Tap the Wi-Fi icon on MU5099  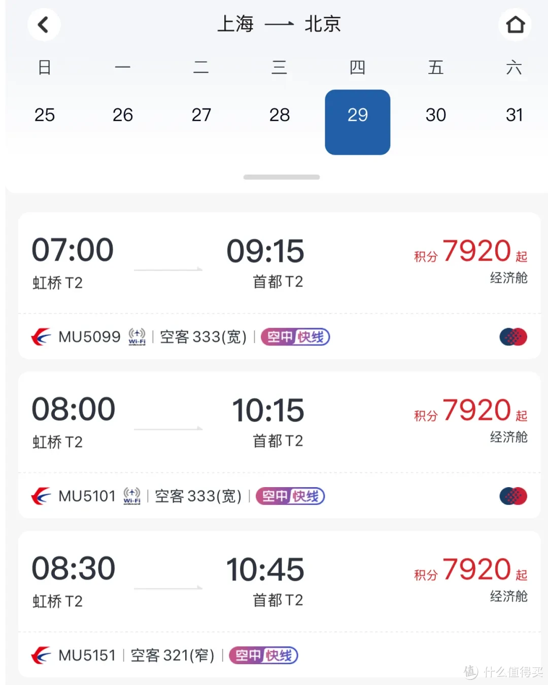[137, 336]
